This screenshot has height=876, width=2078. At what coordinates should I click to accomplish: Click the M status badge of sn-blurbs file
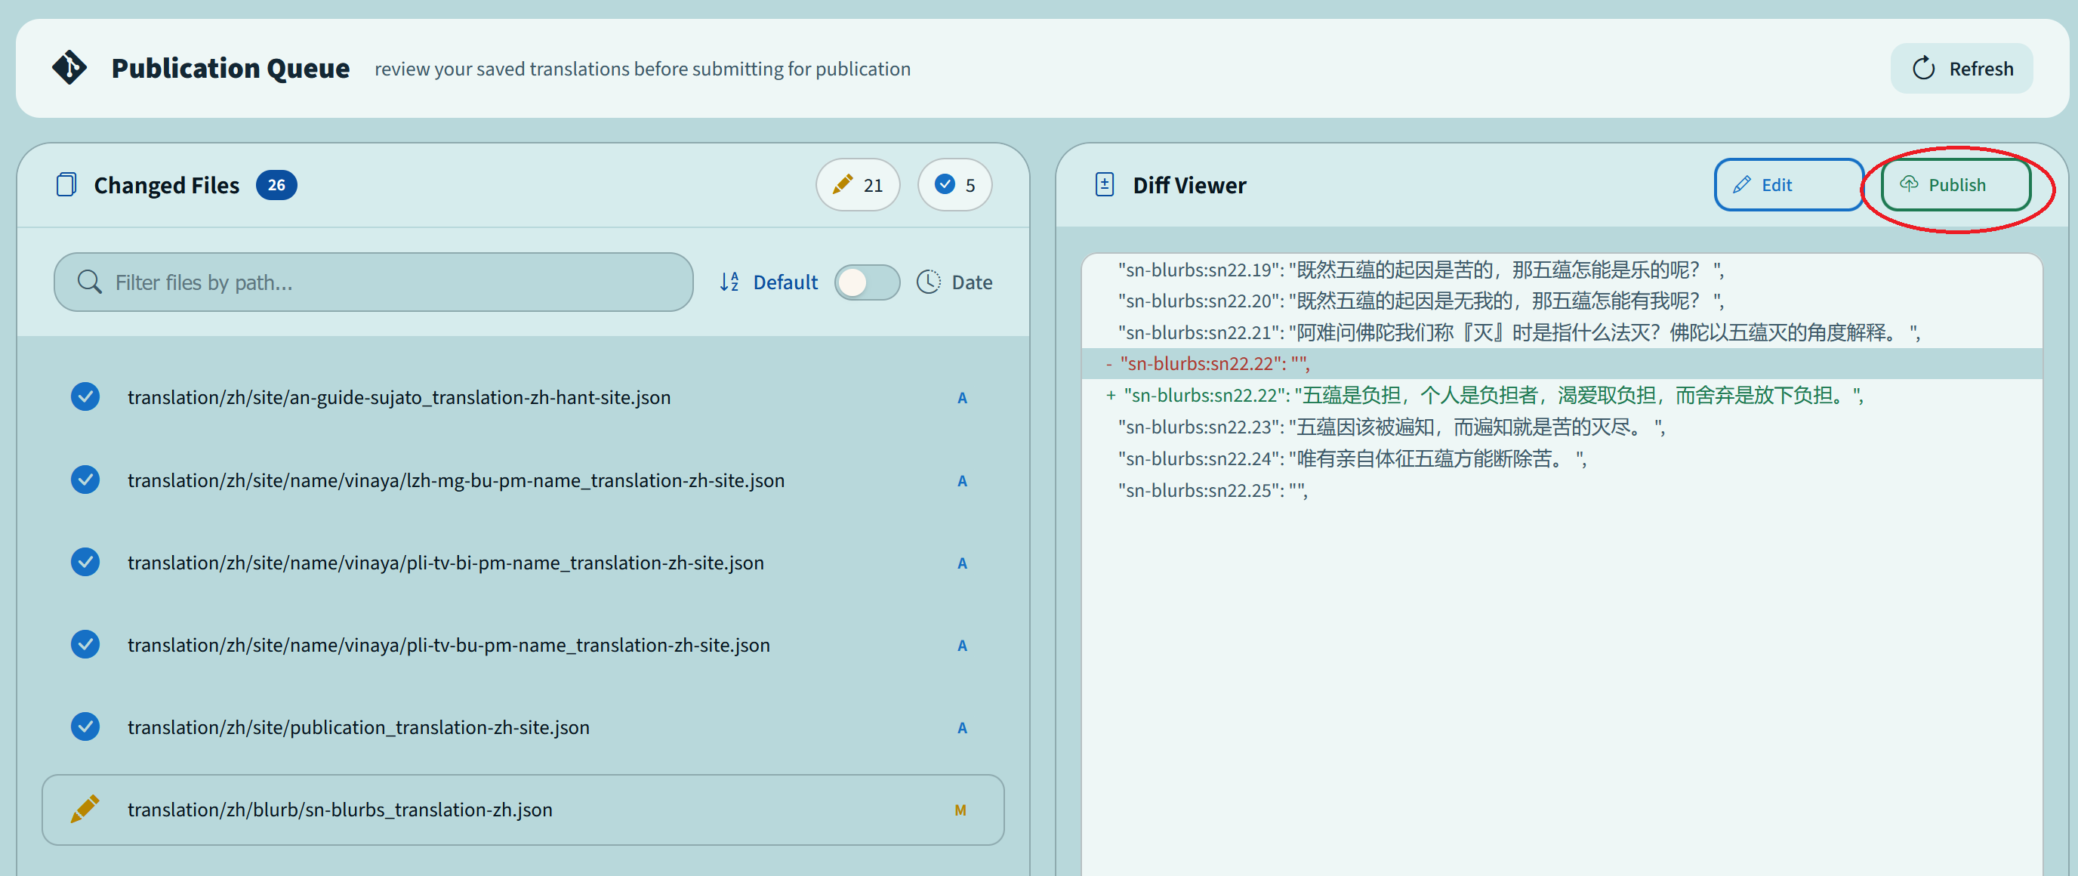coord(960,810)
